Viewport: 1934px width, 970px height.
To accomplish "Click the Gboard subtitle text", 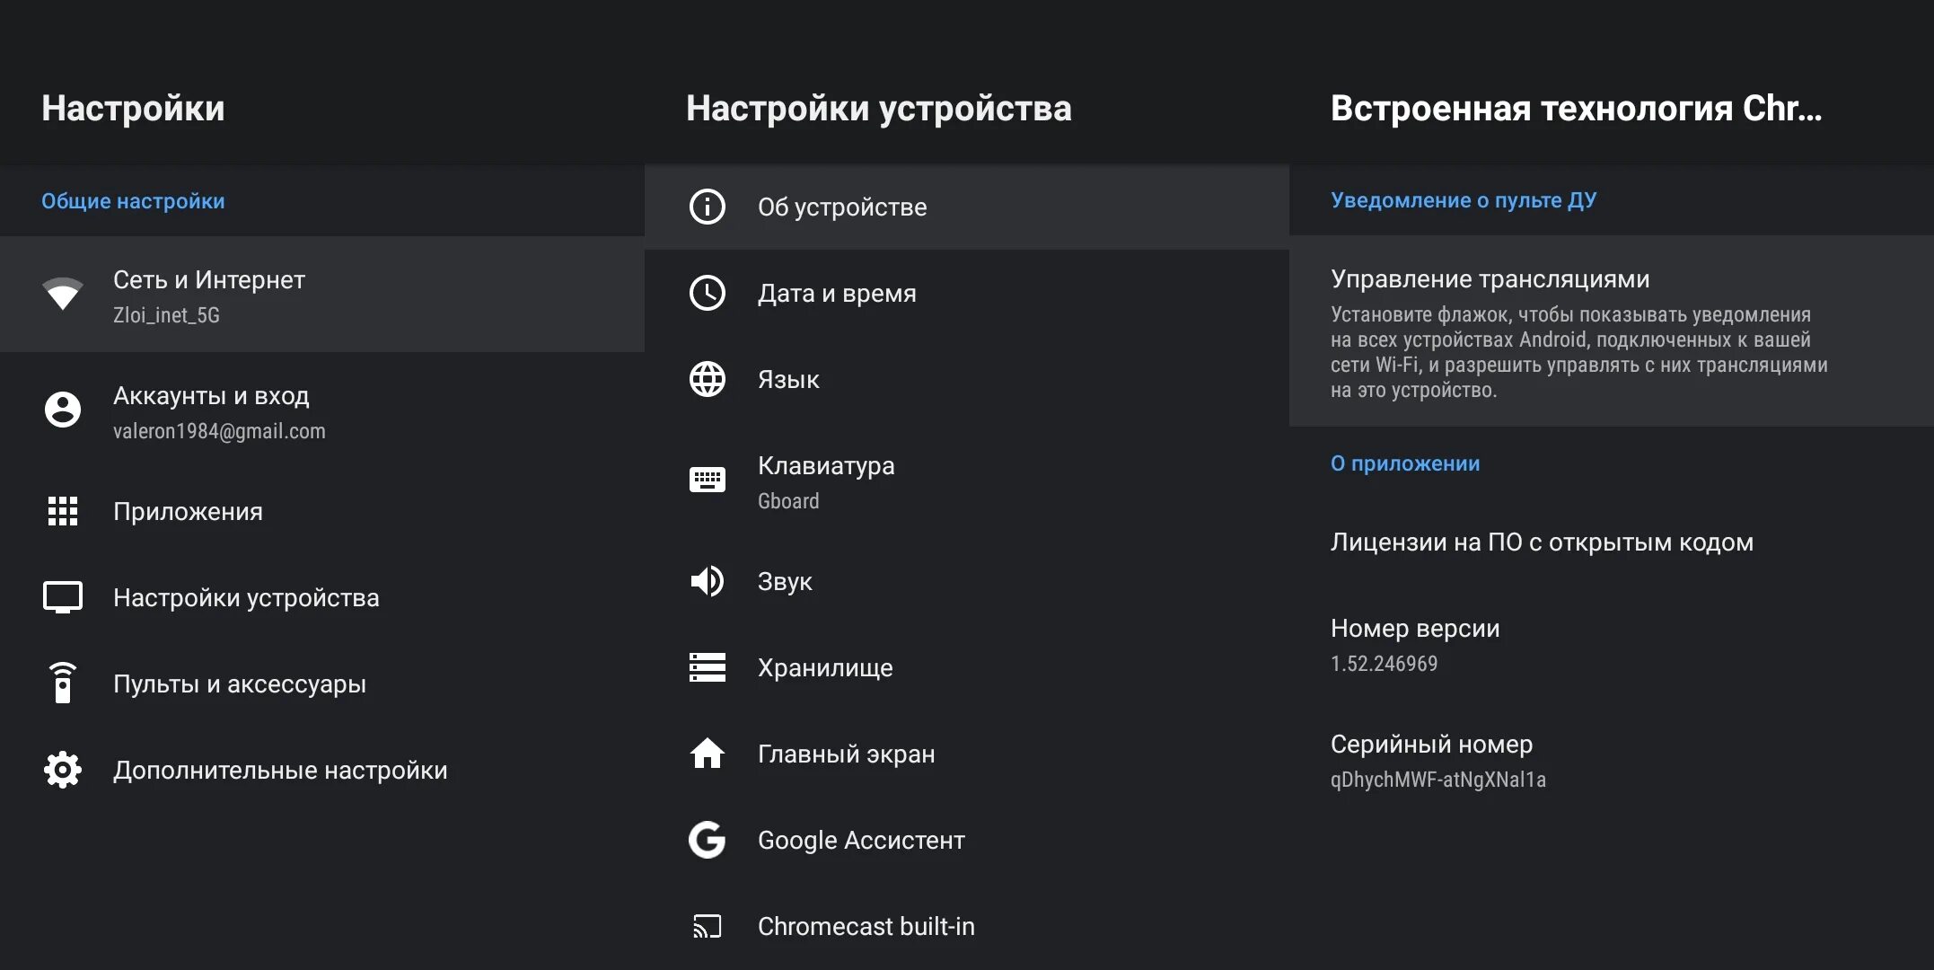I will click(788, 501).
